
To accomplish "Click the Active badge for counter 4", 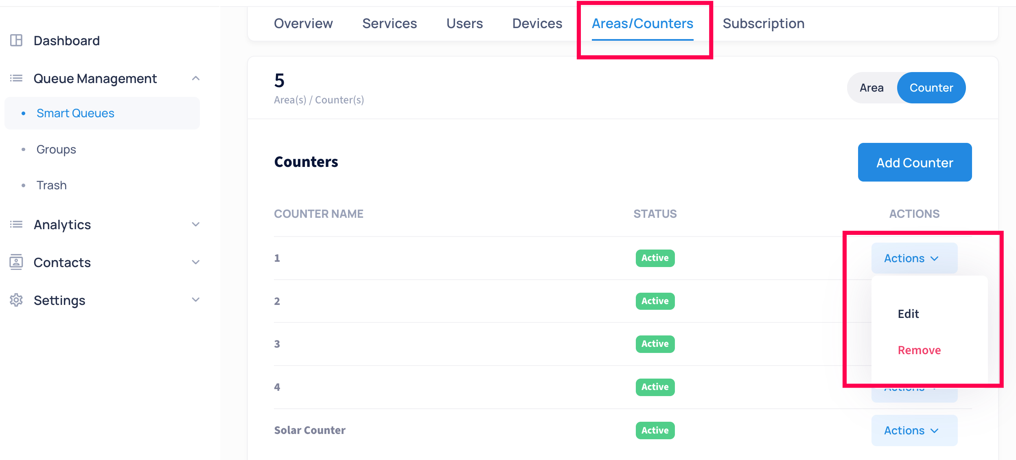I will [x=655, y=387].
